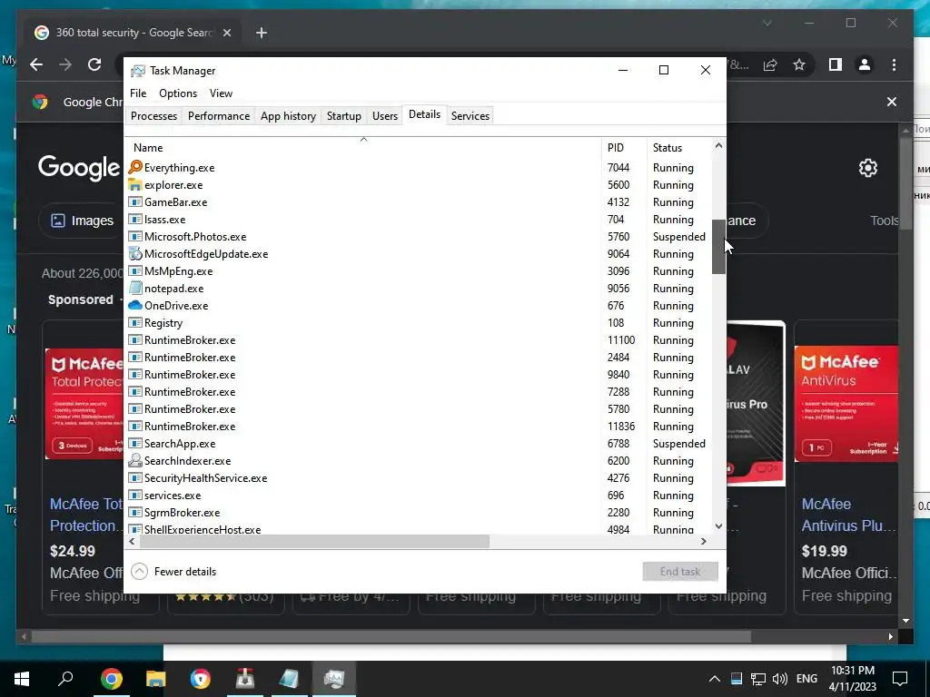Select RuntimeBroker.exe with PID 9840
Viewport: 930px width, 697px height.
(418, 375)
